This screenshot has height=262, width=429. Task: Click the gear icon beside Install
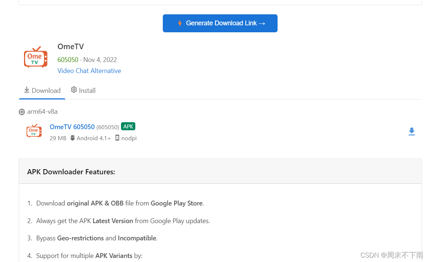pos(74,90)
